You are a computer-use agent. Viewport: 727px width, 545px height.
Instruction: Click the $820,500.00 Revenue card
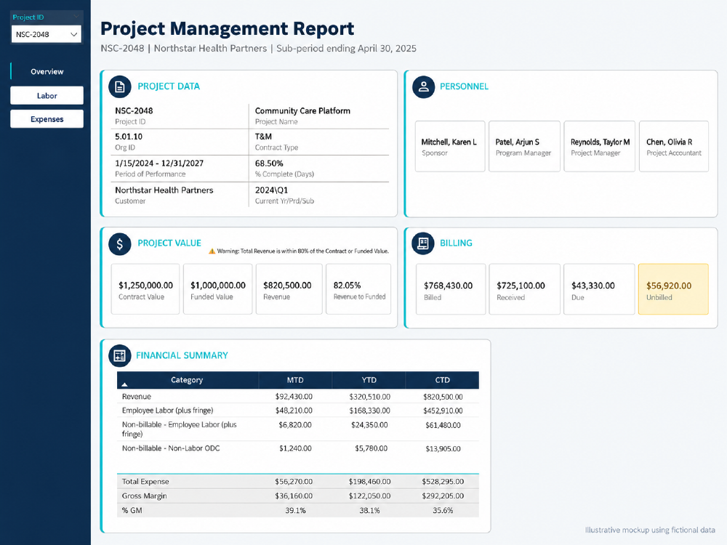(289, 289)
